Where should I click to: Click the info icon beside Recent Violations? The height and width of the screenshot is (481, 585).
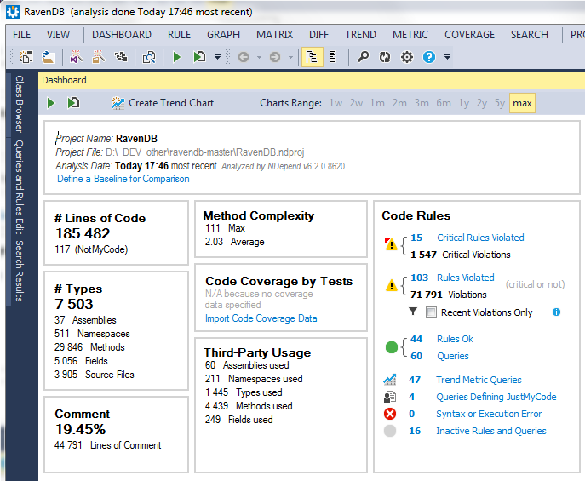556,312
